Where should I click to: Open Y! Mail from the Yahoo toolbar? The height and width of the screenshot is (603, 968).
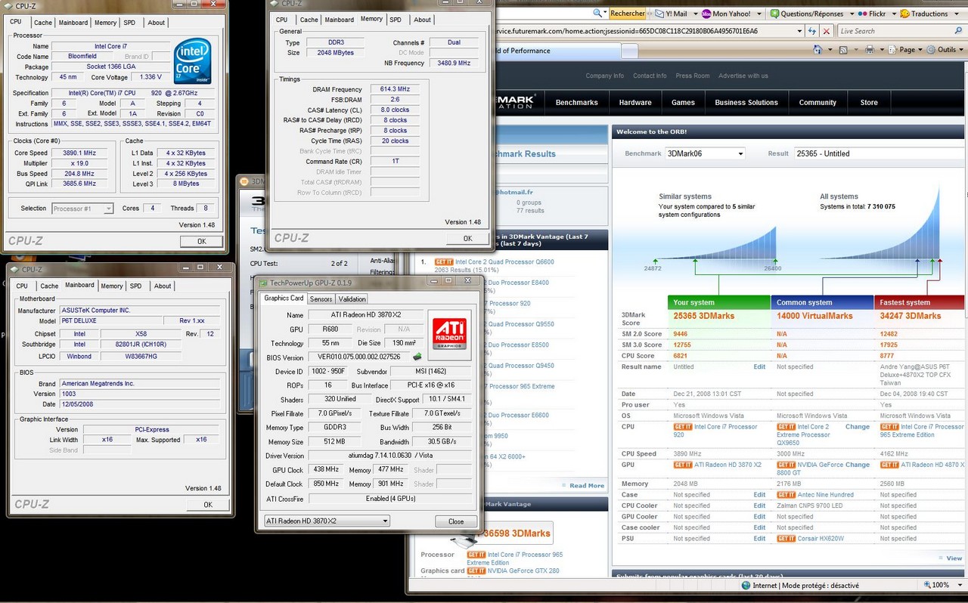click(670, 14)
